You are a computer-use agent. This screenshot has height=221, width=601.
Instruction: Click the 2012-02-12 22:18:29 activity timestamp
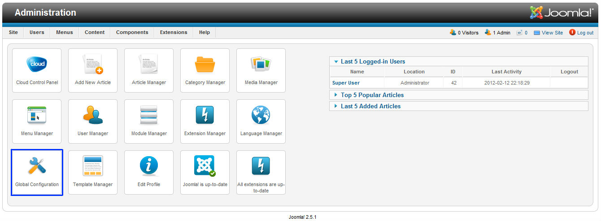pyautogui.click(x=506, y=83)
